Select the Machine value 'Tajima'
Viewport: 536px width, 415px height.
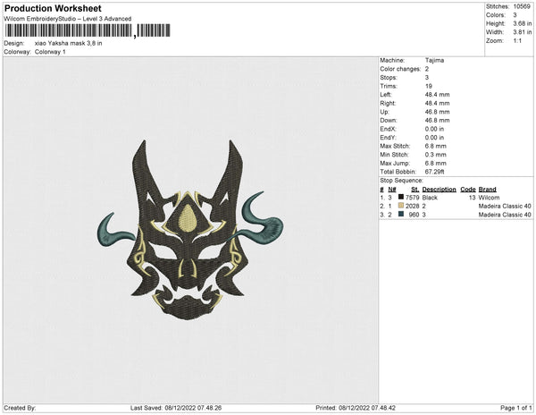pos(434,60)
